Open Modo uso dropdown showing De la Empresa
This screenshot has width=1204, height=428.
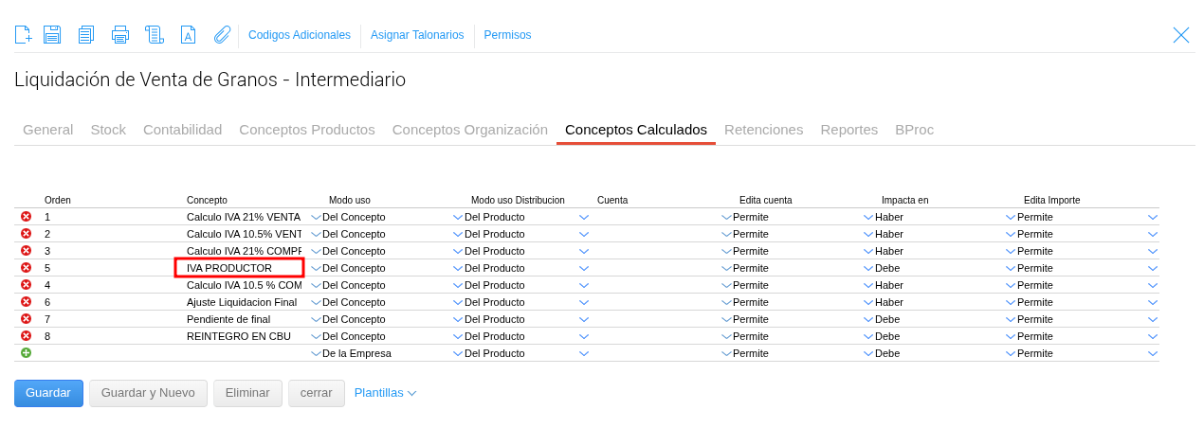tap(458, 353)
